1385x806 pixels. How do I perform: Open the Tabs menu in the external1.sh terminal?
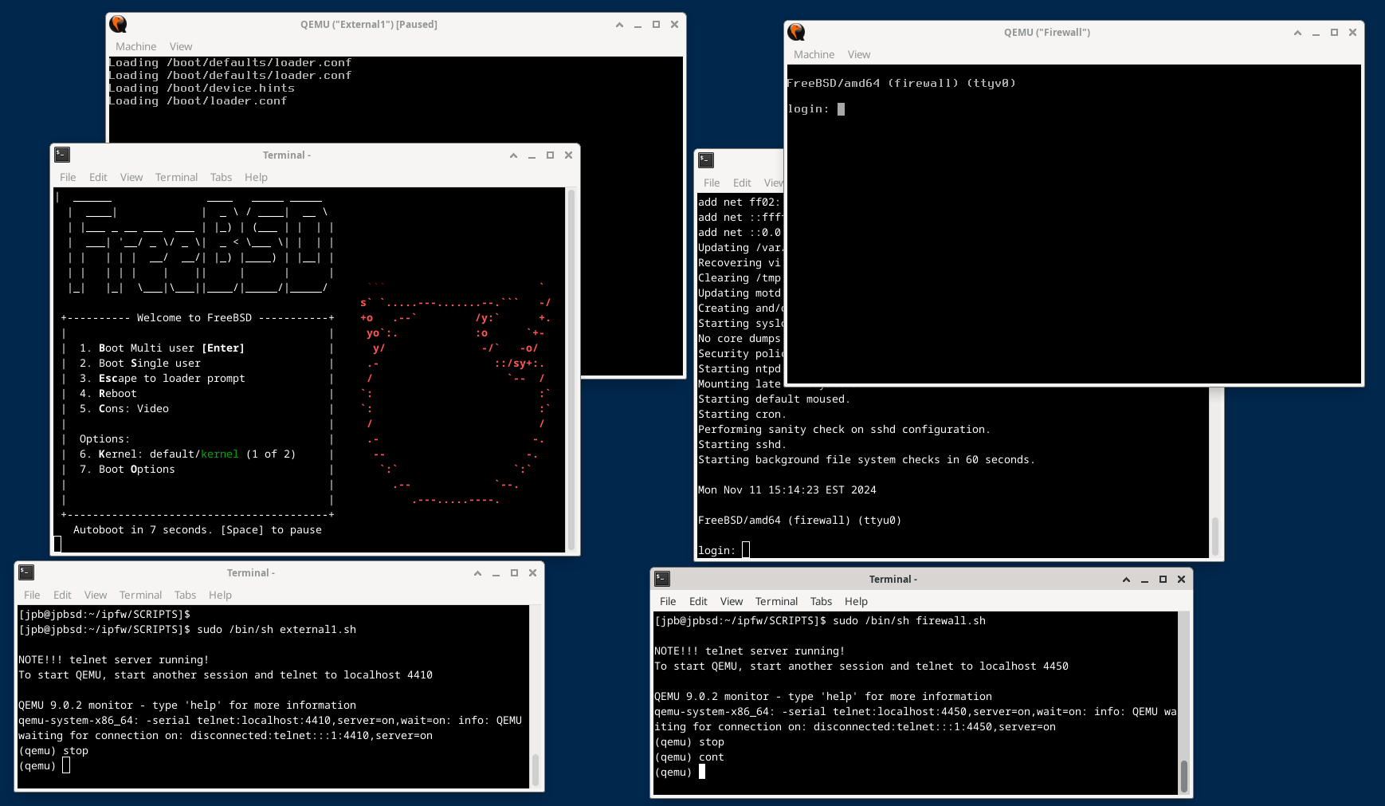(x=185, y=595)
